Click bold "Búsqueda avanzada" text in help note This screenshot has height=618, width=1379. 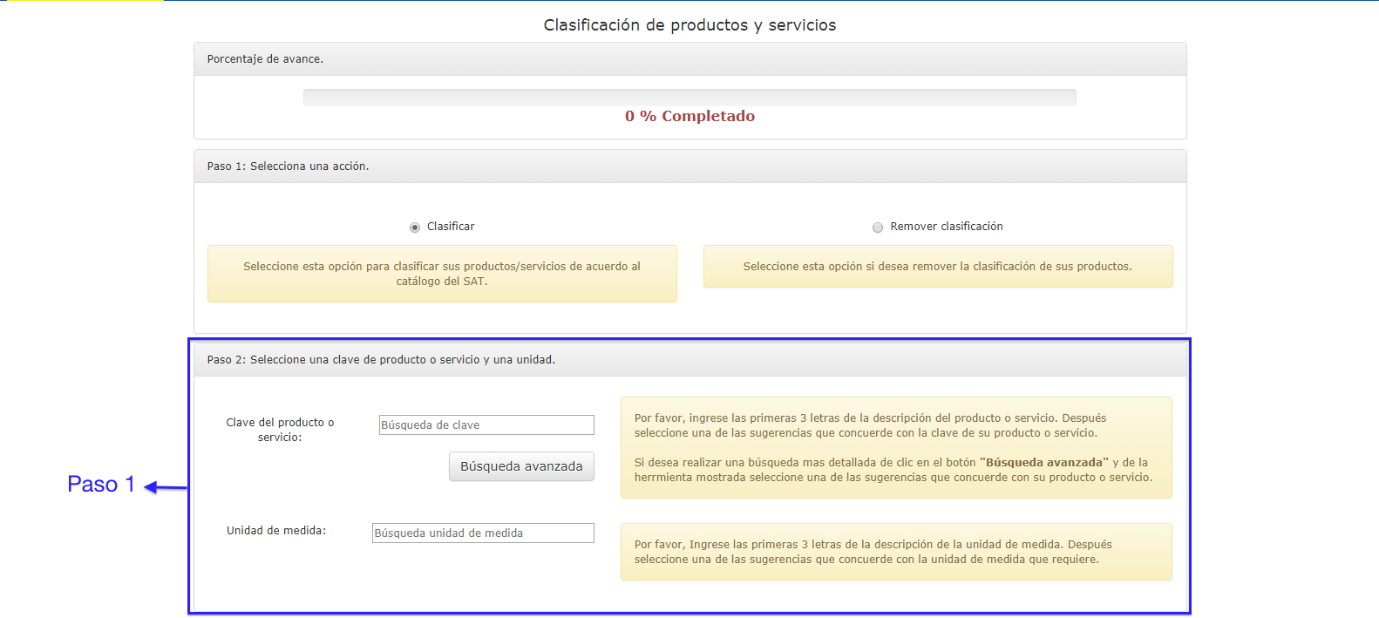click(x=1043, y=463)
